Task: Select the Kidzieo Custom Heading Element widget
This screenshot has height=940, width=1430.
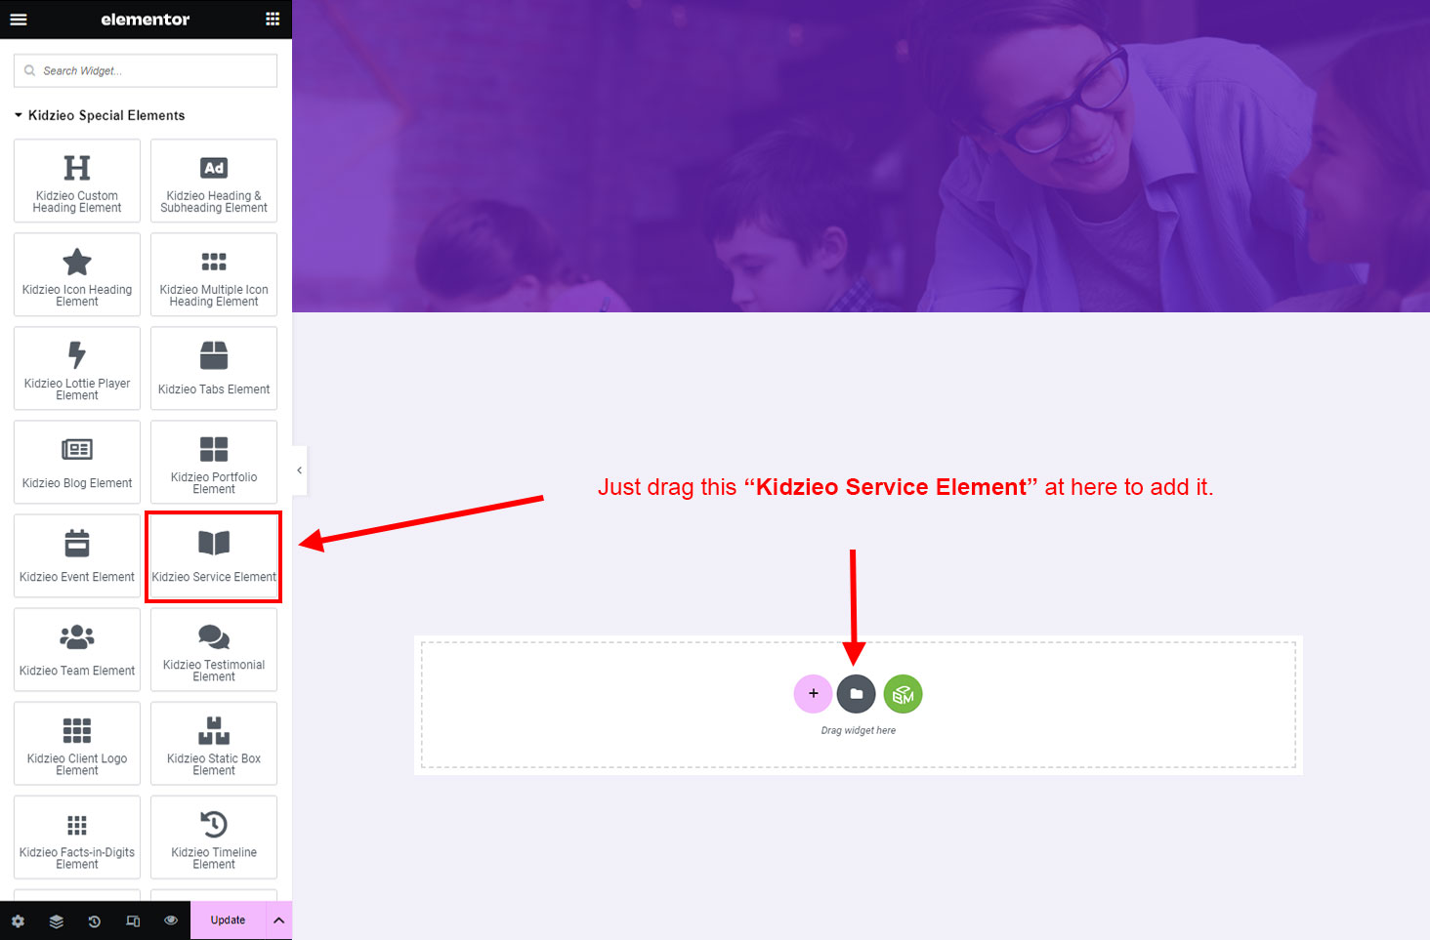Action: [x=77, y=182]
